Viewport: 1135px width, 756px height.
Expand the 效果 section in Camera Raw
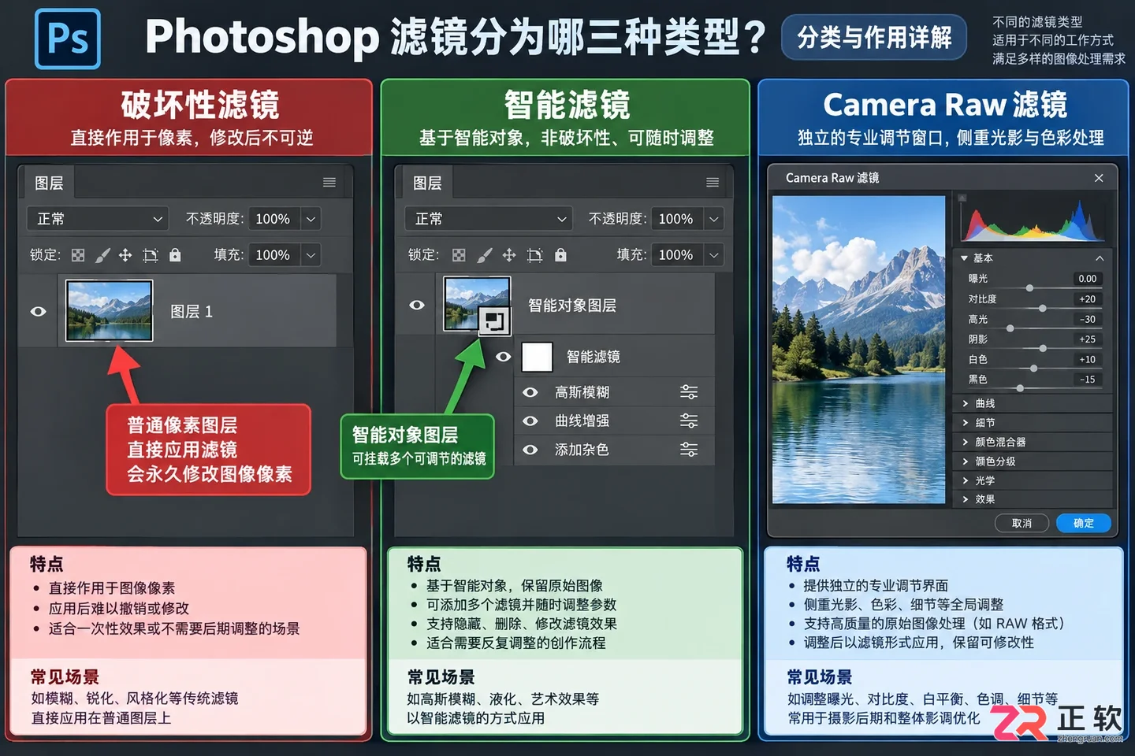pos(965,499)
